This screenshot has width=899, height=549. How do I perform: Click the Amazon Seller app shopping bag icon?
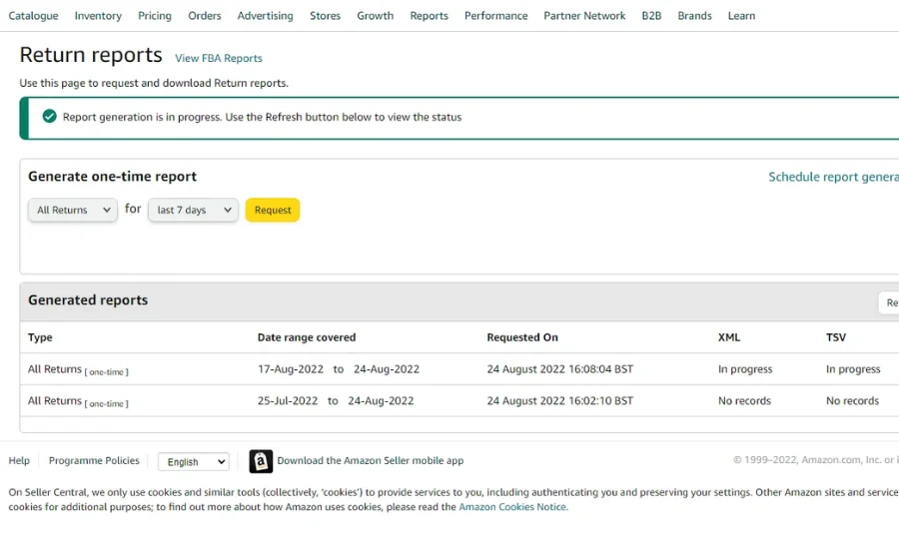point(261,461)
